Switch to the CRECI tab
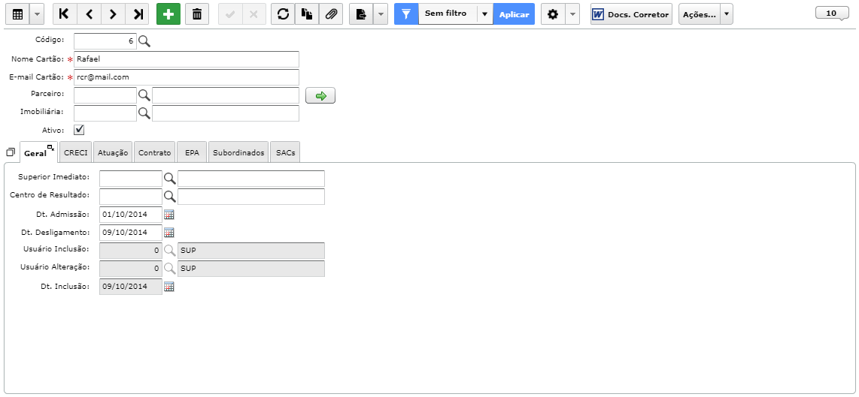Screen dimensions: 859x397 (76, 153)
